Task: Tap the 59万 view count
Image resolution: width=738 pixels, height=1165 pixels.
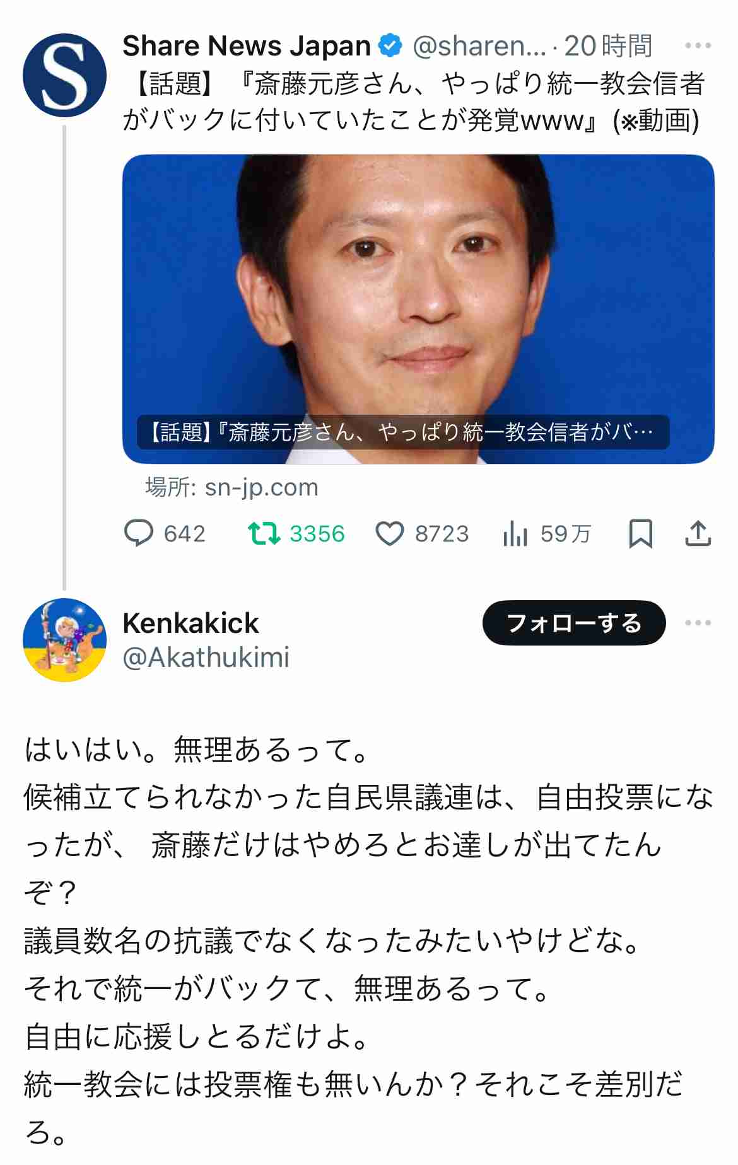Action: 565,534
